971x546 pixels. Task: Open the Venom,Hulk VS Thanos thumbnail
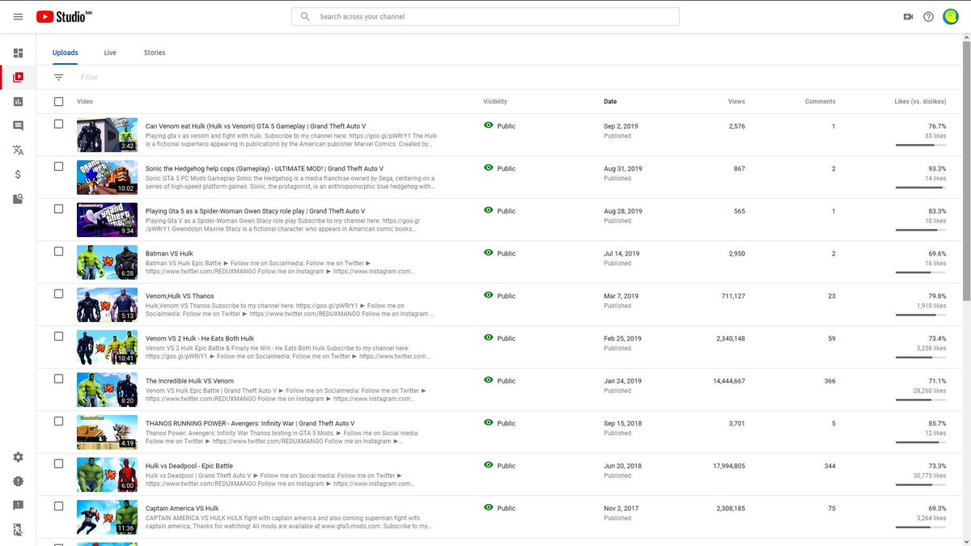(107, 304)
